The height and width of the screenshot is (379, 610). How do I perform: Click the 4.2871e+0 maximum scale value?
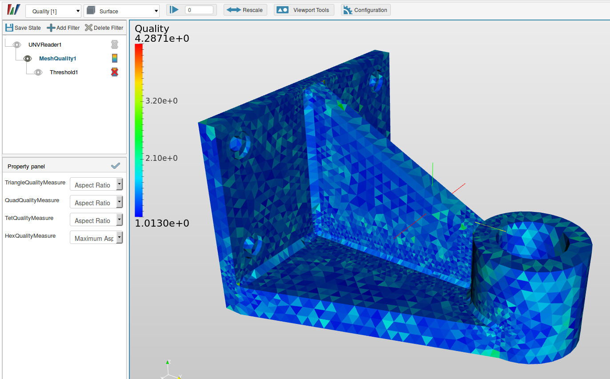pyautogui.click(x=162, y=39)
